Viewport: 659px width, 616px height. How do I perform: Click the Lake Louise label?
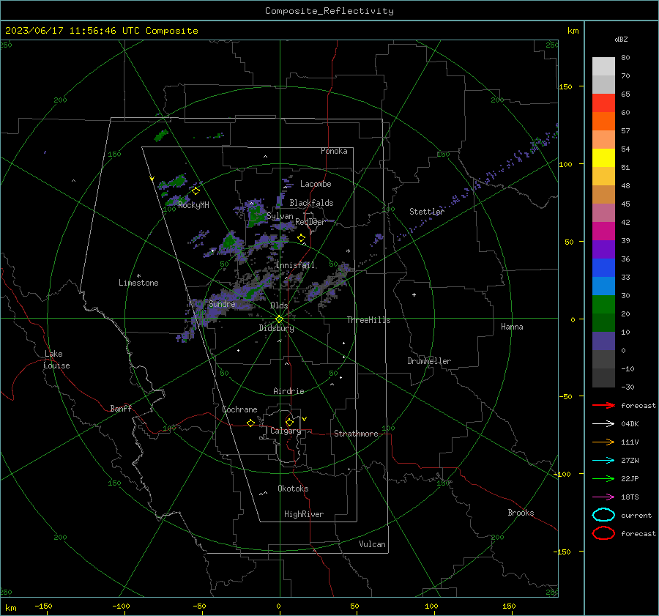(x=56, y=360)
